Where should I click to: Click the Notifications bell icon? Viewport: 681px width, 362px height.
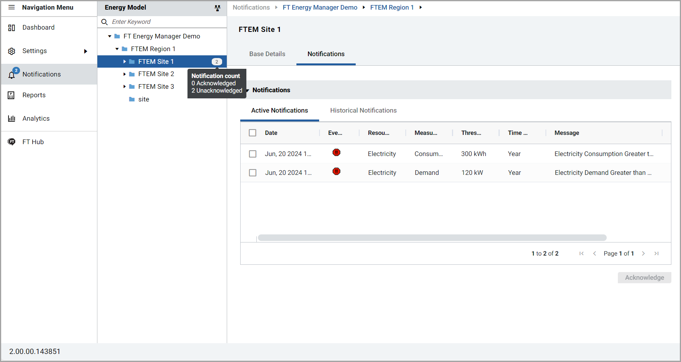(12, 75)
